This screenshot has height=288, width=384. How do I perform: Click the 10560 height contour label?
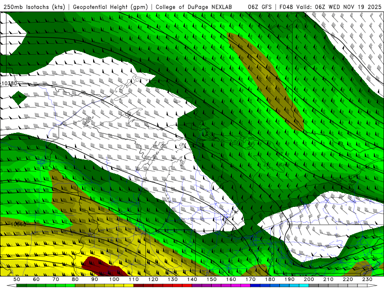[x=18, y=224]
